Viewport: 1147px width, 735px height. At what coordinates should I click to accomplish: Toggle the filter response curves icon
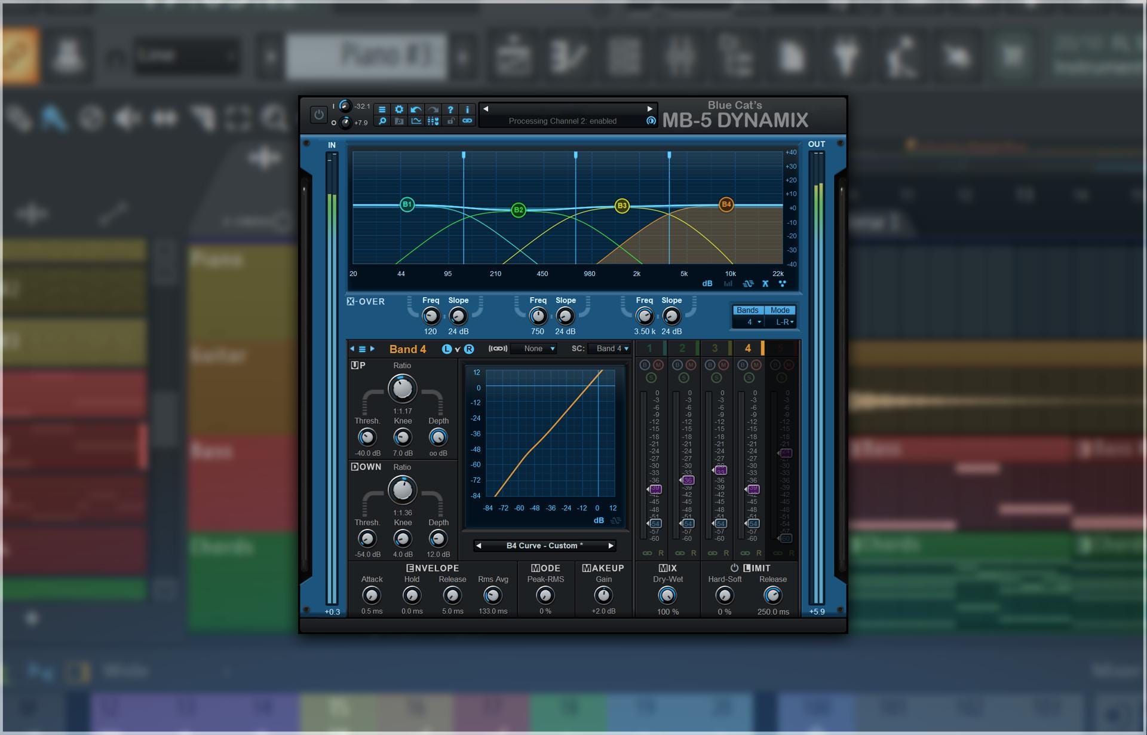pyautogui.click(x=748, y=283)
